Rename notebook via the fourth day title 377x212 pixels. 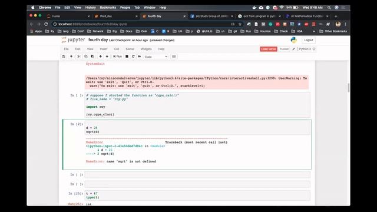tap(98, 40)
